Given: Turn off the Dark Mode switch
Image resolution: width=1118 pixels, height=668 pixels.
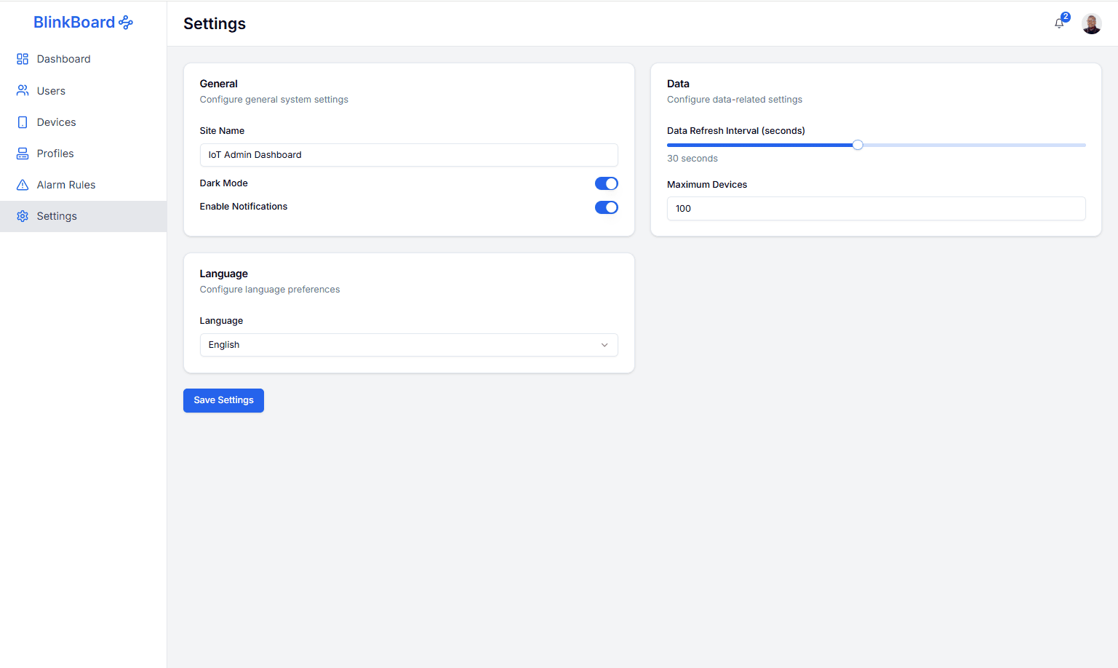Looking at the screenshot, I should (x=607, y=184).
